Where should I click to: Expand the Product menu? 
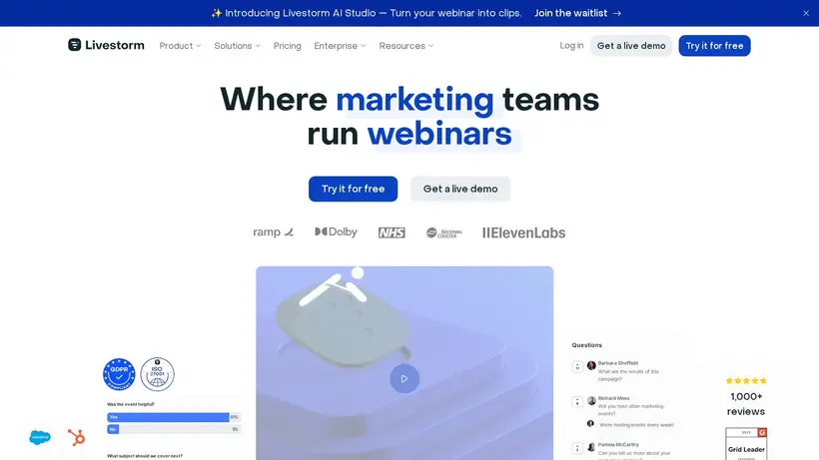click(x=180, y=46)
